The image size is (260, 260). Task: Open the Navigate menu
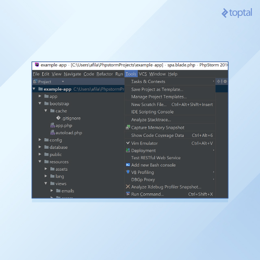point(72,74)
